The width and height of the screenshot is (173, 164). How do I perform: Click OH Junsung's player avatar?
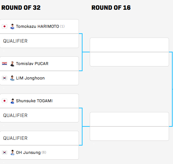12,152
